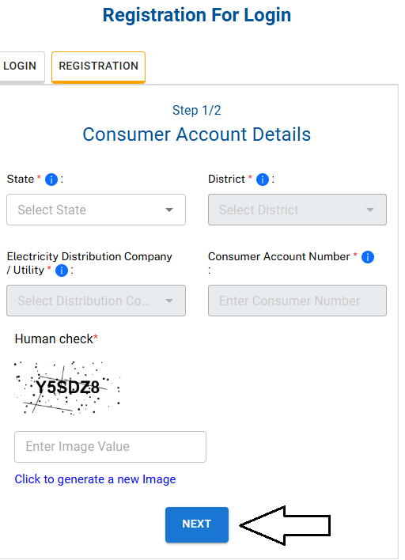Screen dimensions: 405x560
Task: Open the Electricity Distribution Company info icon
Action: click(62, 271)
